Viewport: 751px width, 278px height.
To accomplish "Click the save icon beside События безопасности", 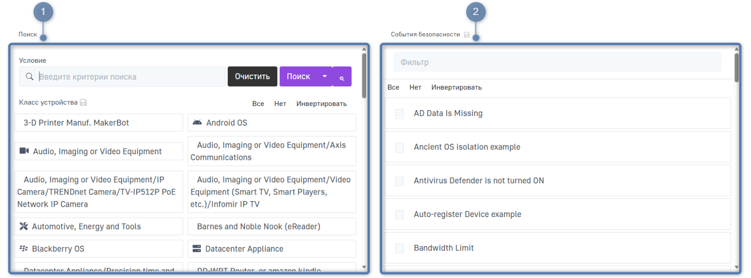I will [467, 35].
